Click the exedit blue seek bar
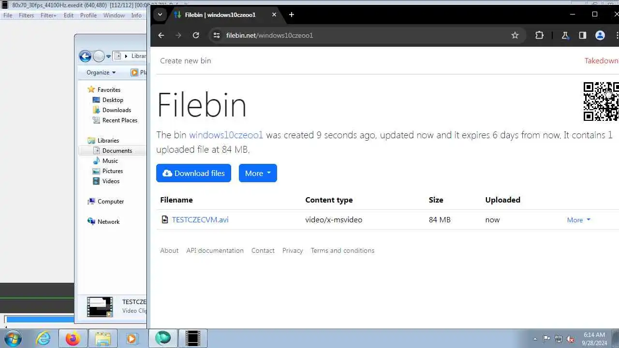619x348 pixels. (x=40, y=319)
